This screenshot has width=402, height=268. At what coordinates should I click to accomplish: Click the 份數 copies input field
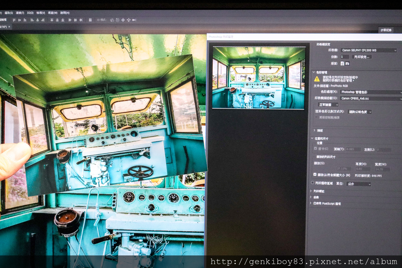[x=344, y=57]
